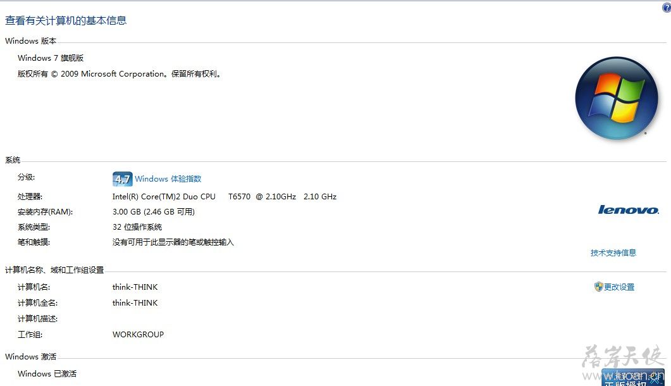
Task: Click the Lenovo manufacturer logo
Action: (x=628, y=209)
